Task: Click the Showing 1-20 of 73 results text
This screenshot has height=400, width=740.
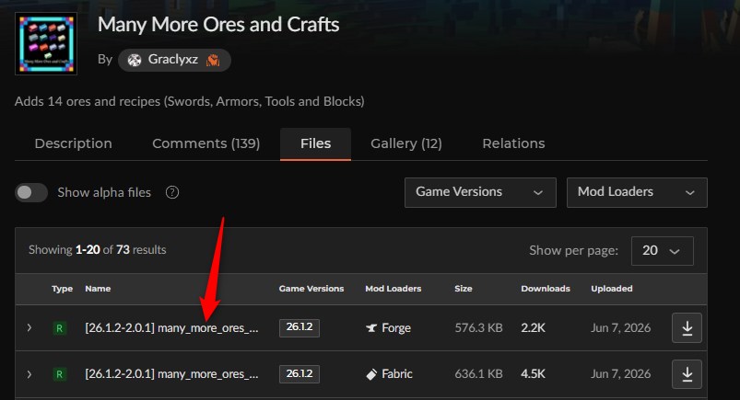Action: point(97,250)
